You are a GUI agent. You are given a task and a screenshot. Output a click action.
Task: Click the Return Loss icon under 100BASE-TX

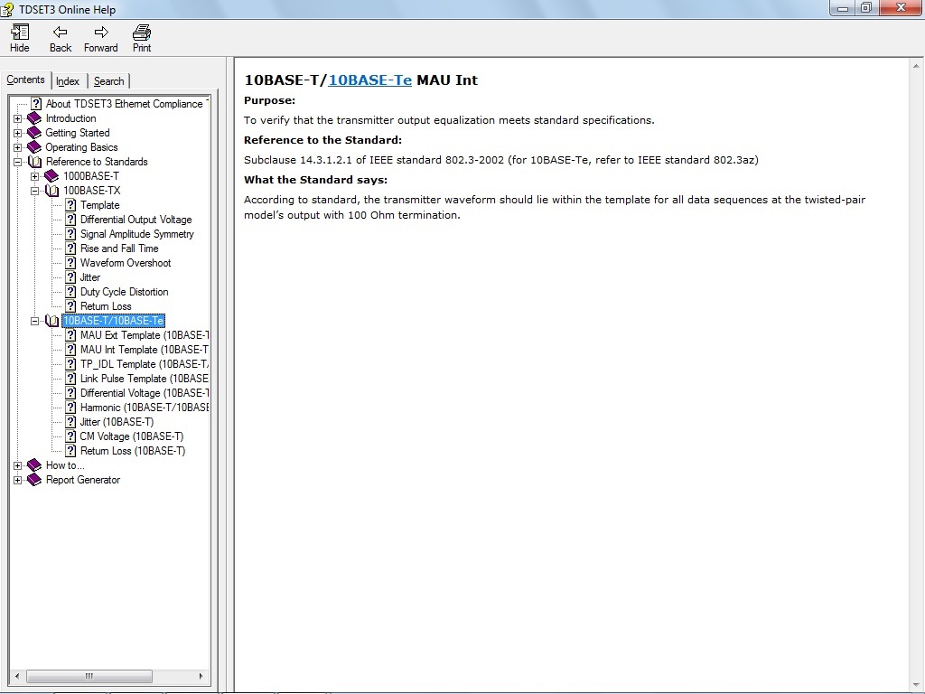pos(70,306)
